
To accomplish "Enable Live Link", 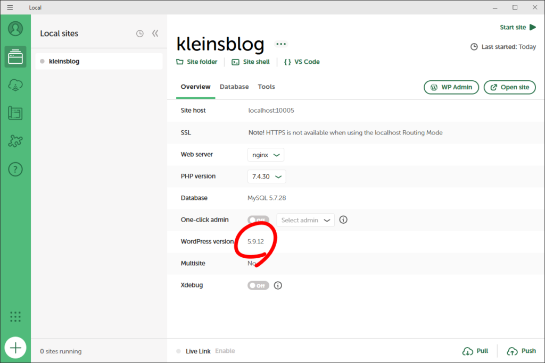I will (225, 351).
